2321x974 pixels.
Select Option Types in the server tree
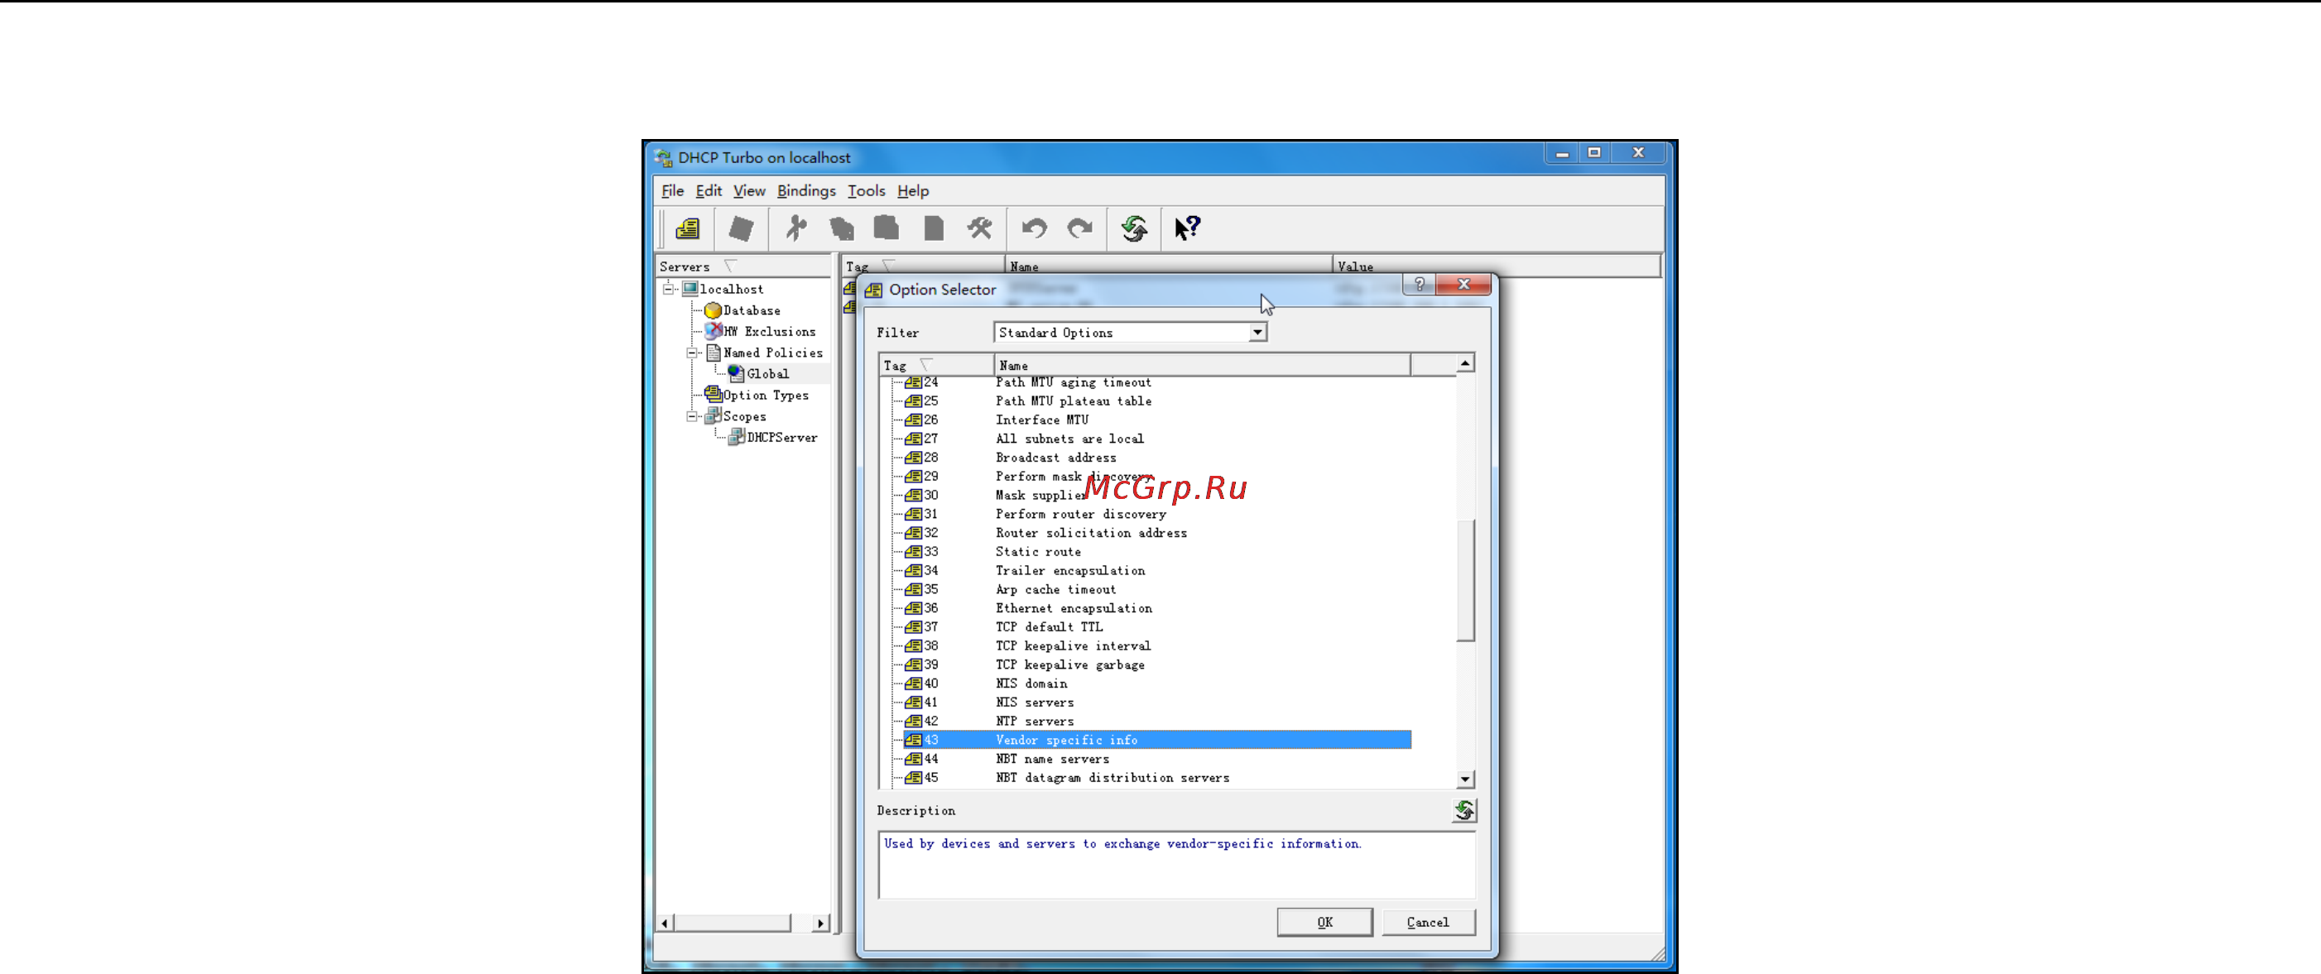pyautogui.click(x=766, y=396)
